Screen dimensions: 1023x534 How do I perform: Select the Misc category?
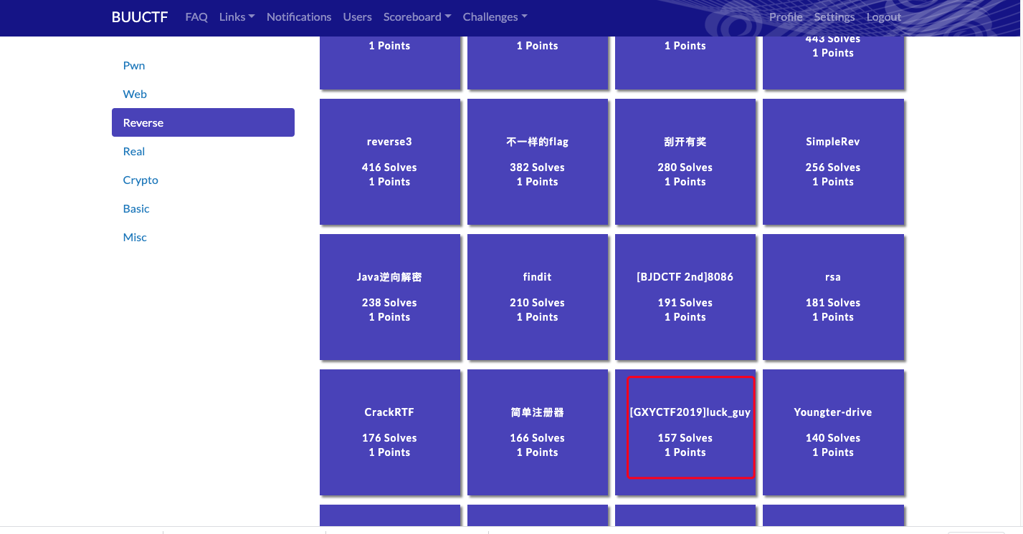tap(135, 237)
